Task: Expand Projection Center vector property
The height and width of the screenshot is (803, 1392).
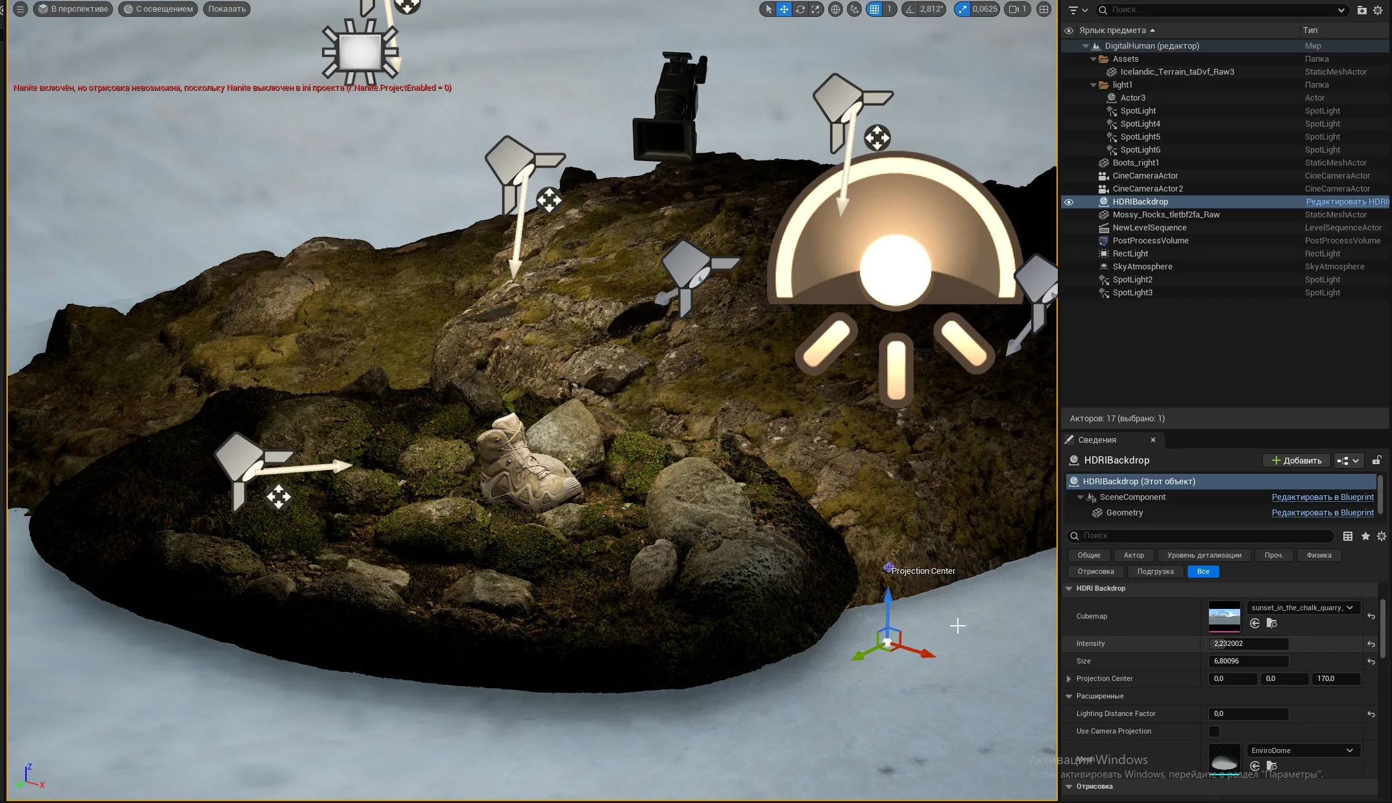Action: click(x=1069, y=679)
